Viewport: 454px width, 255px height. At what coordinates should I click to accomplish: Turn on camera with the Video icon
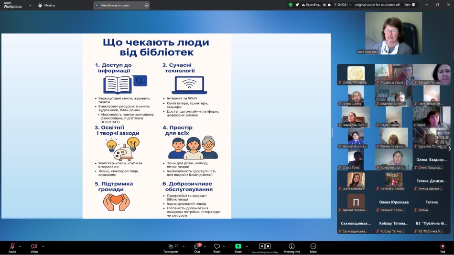pos(34,246)
